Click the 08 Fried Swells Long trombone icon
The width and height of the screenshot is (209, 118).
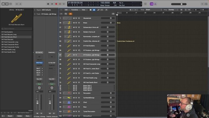[x=69, y=78]
